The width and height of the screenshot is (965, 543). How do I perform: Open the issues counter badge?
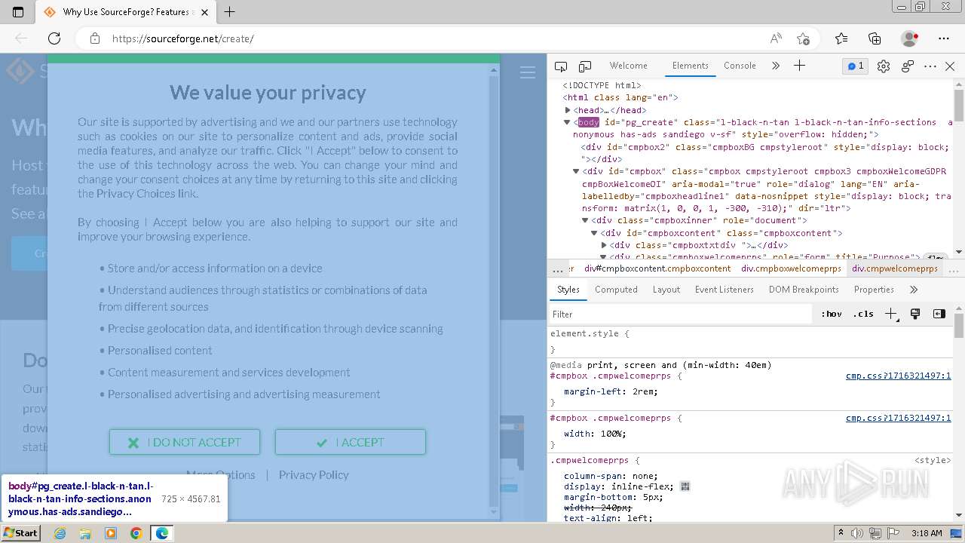pos(856,66)
